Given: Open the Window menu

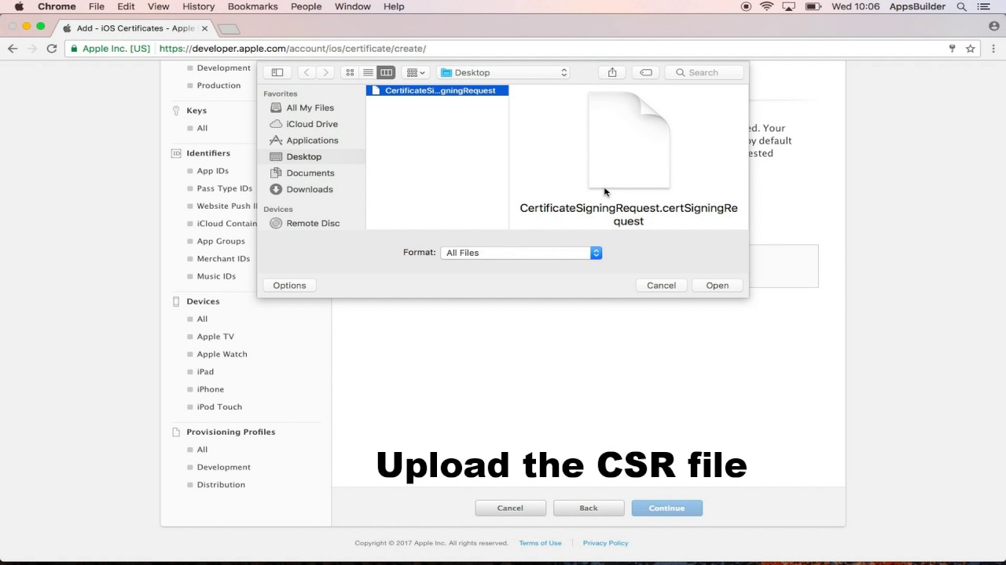Looking at the screenshot, I should pos(352,6).
